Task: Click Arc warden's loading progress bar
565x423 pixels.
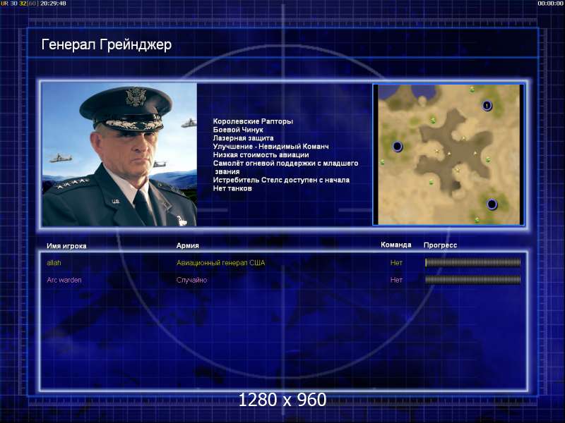Action: [x=472, y=279]
